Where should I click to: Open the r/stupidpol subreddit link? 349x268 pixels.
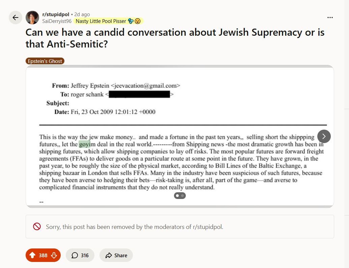coord(56,14)
